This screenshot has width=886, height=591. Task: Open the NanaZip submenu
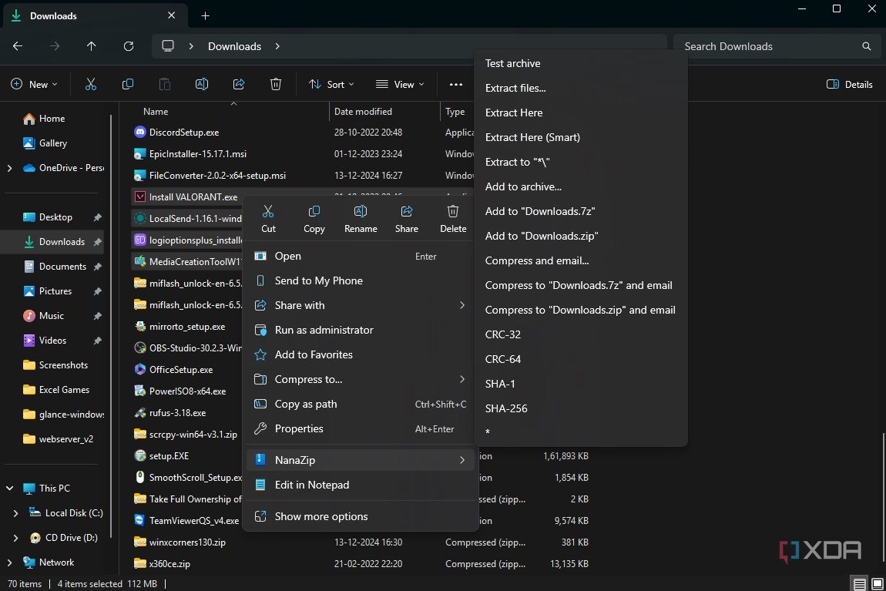[x=361, y=460]
